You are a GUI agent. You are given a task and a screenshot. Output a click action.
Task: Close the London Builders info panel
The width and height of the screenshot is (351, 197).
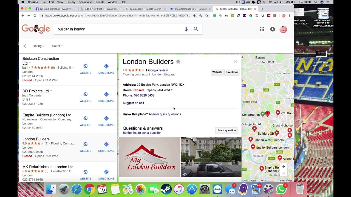(235, 62)
